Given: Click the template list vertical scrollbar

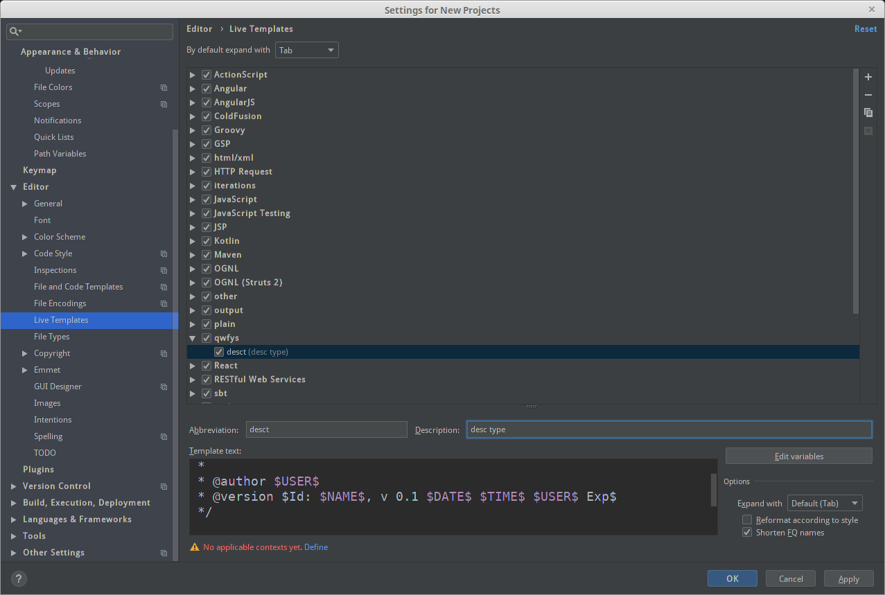Looking at the screenshot, I should tap(856, 190).
